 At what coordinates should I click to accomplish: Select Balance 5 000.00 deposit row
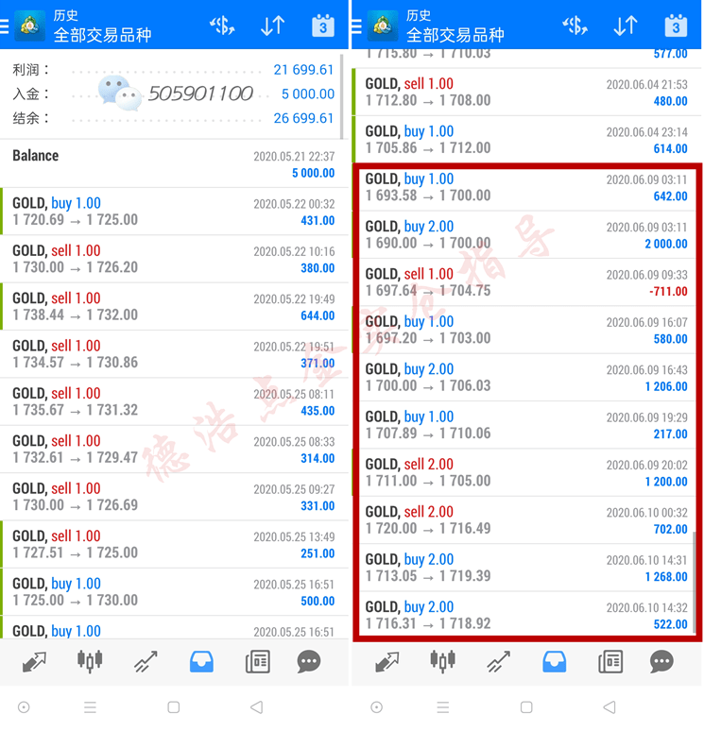pos(174,163)
